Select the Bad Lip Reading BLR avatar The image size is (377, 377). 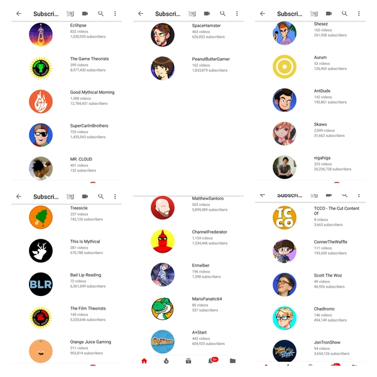click(41, 284)
